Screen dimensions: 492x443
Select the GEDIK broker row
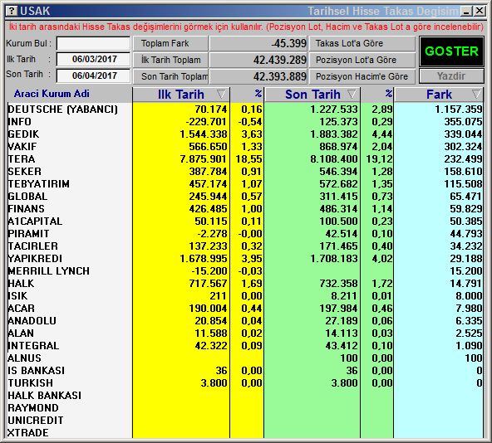(x=244, y=134)
